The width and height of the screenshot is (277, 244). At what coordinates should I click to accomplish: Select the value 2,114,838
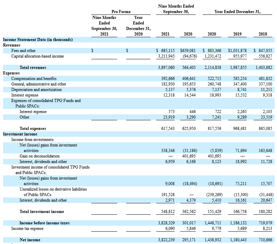213,68
